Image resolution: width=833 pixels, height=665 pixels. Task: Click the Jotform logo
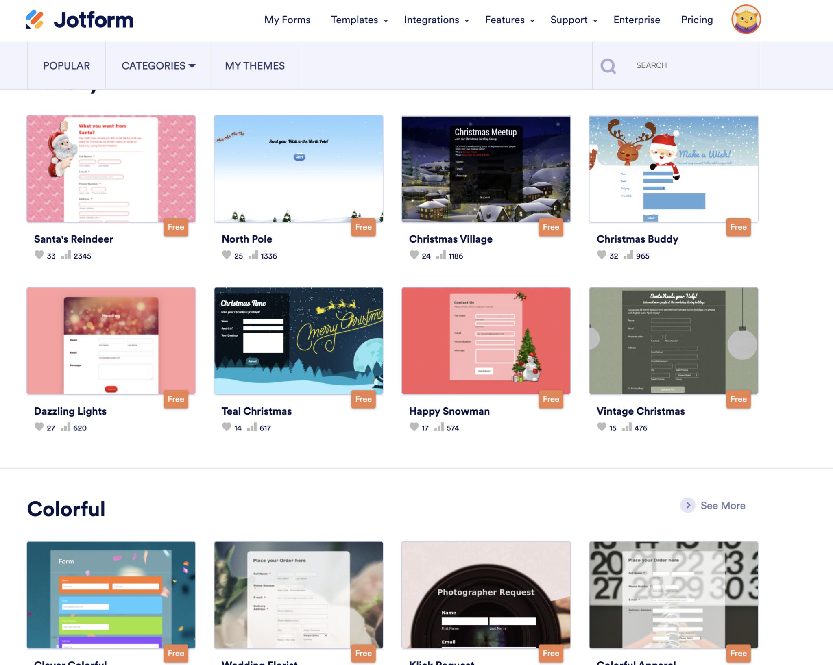click(79, 19)
